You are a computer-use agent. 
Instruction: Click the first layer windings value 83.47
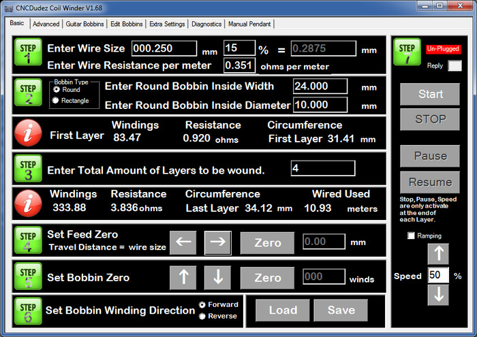(127, 138)
